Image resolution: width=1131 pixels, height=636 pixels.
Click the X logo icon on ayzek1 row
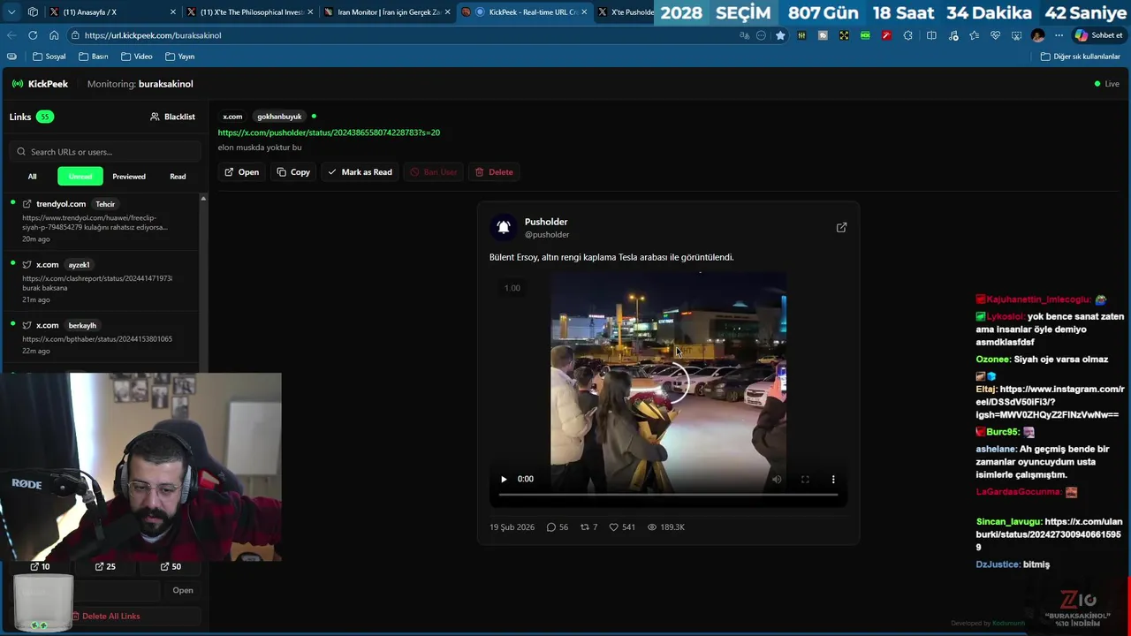pos(27,264)
